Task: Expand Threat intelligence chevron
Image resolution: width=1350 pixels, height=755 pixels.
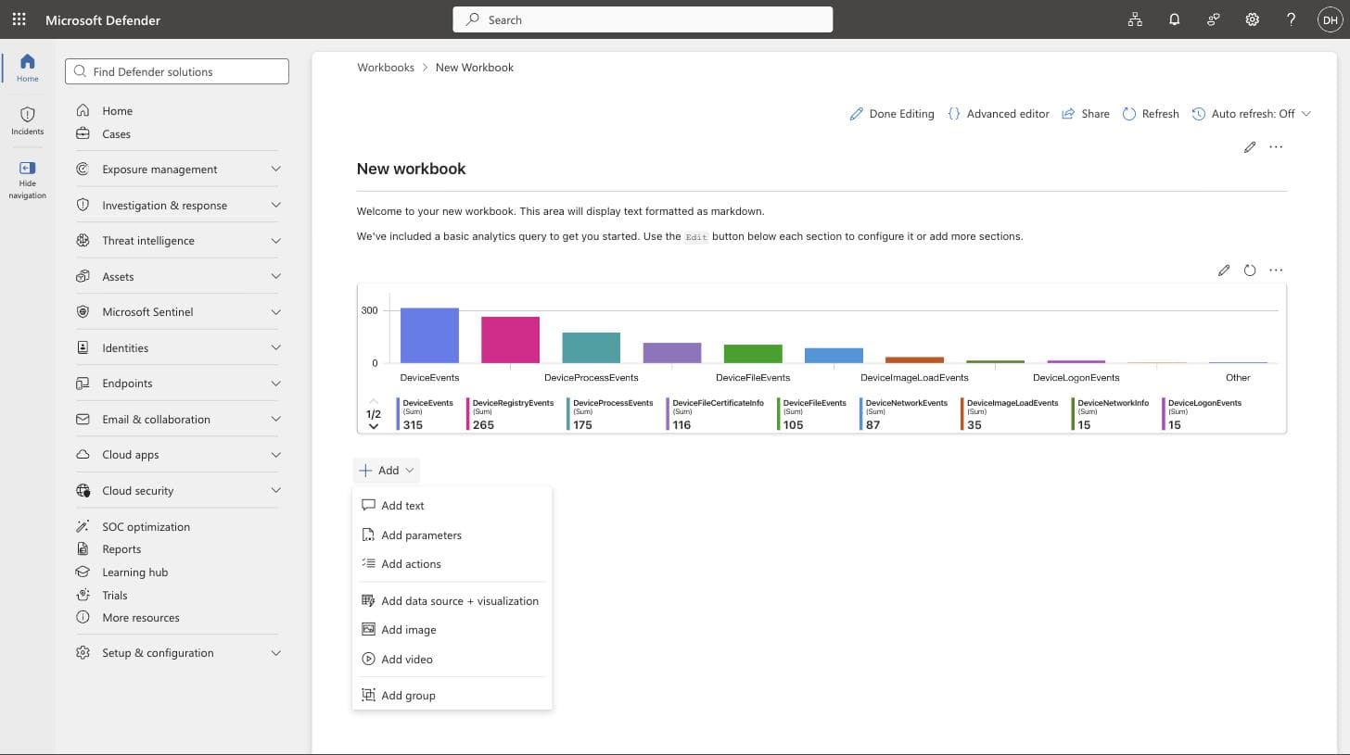Action: coord(275,240)
